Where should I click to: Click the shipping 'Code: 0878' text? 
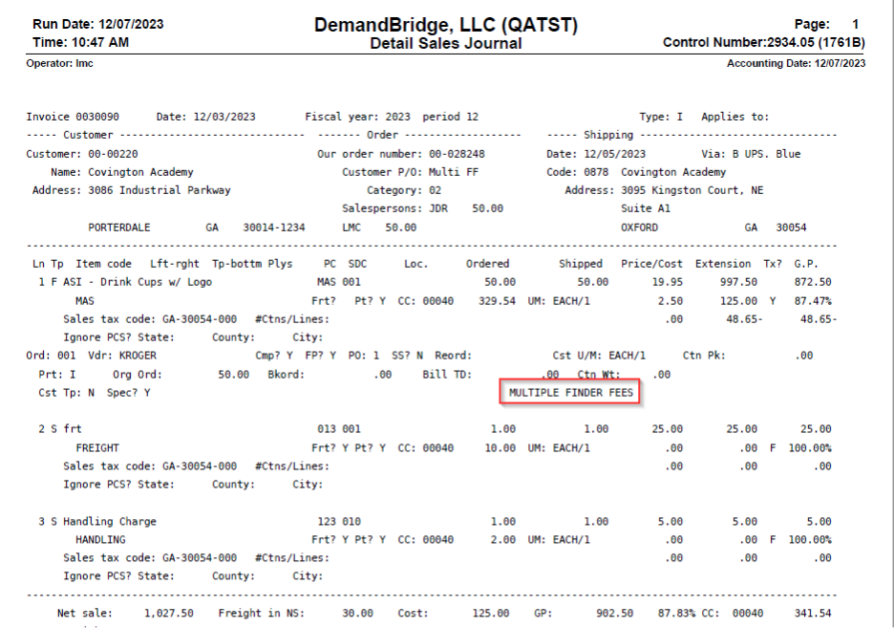coord(577,172)
